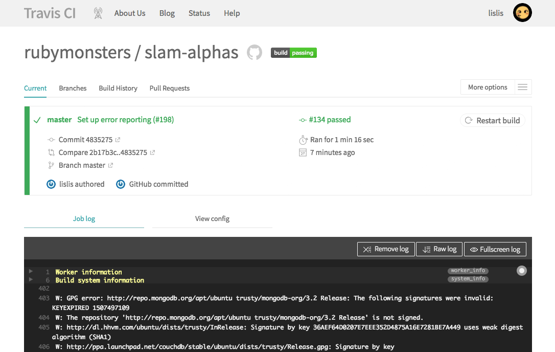
Task: Open About Us in the header
Action: tap(130, 13)
